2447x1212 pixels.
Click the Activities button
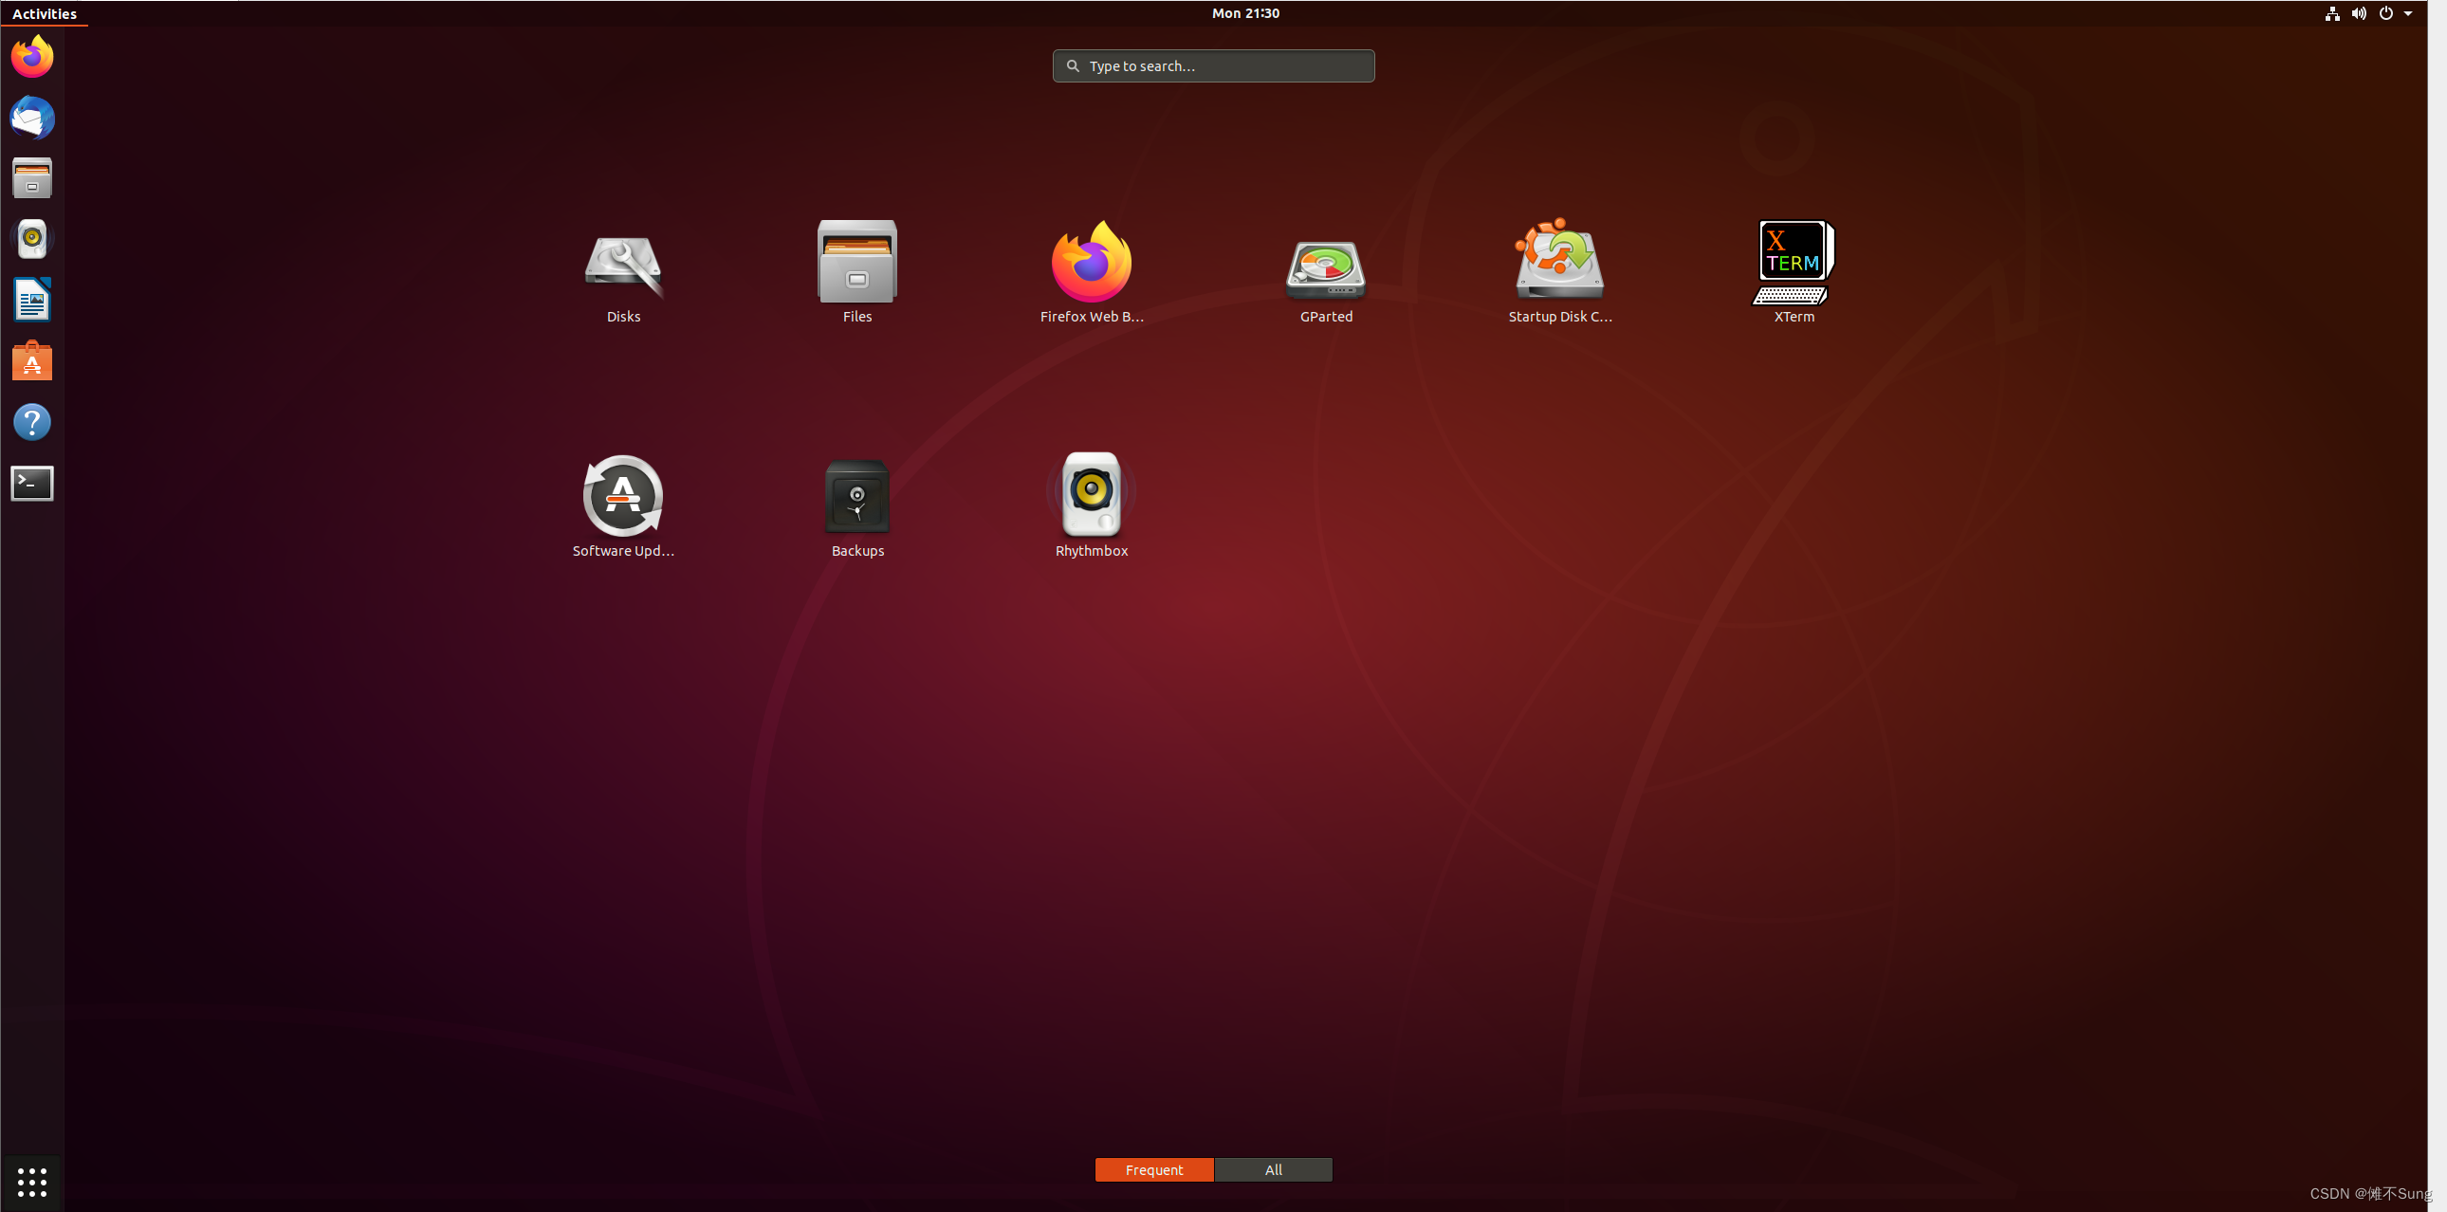tap(45, 13)
